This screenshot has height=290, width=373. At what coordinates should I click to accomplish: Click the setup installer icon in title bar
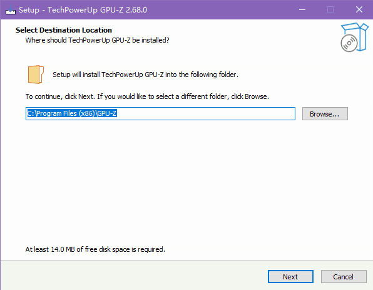(11, 10)
